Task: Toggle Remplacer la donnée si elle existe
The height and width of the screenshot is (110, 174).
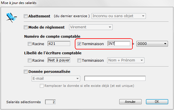Action: [x=42, y=86]
